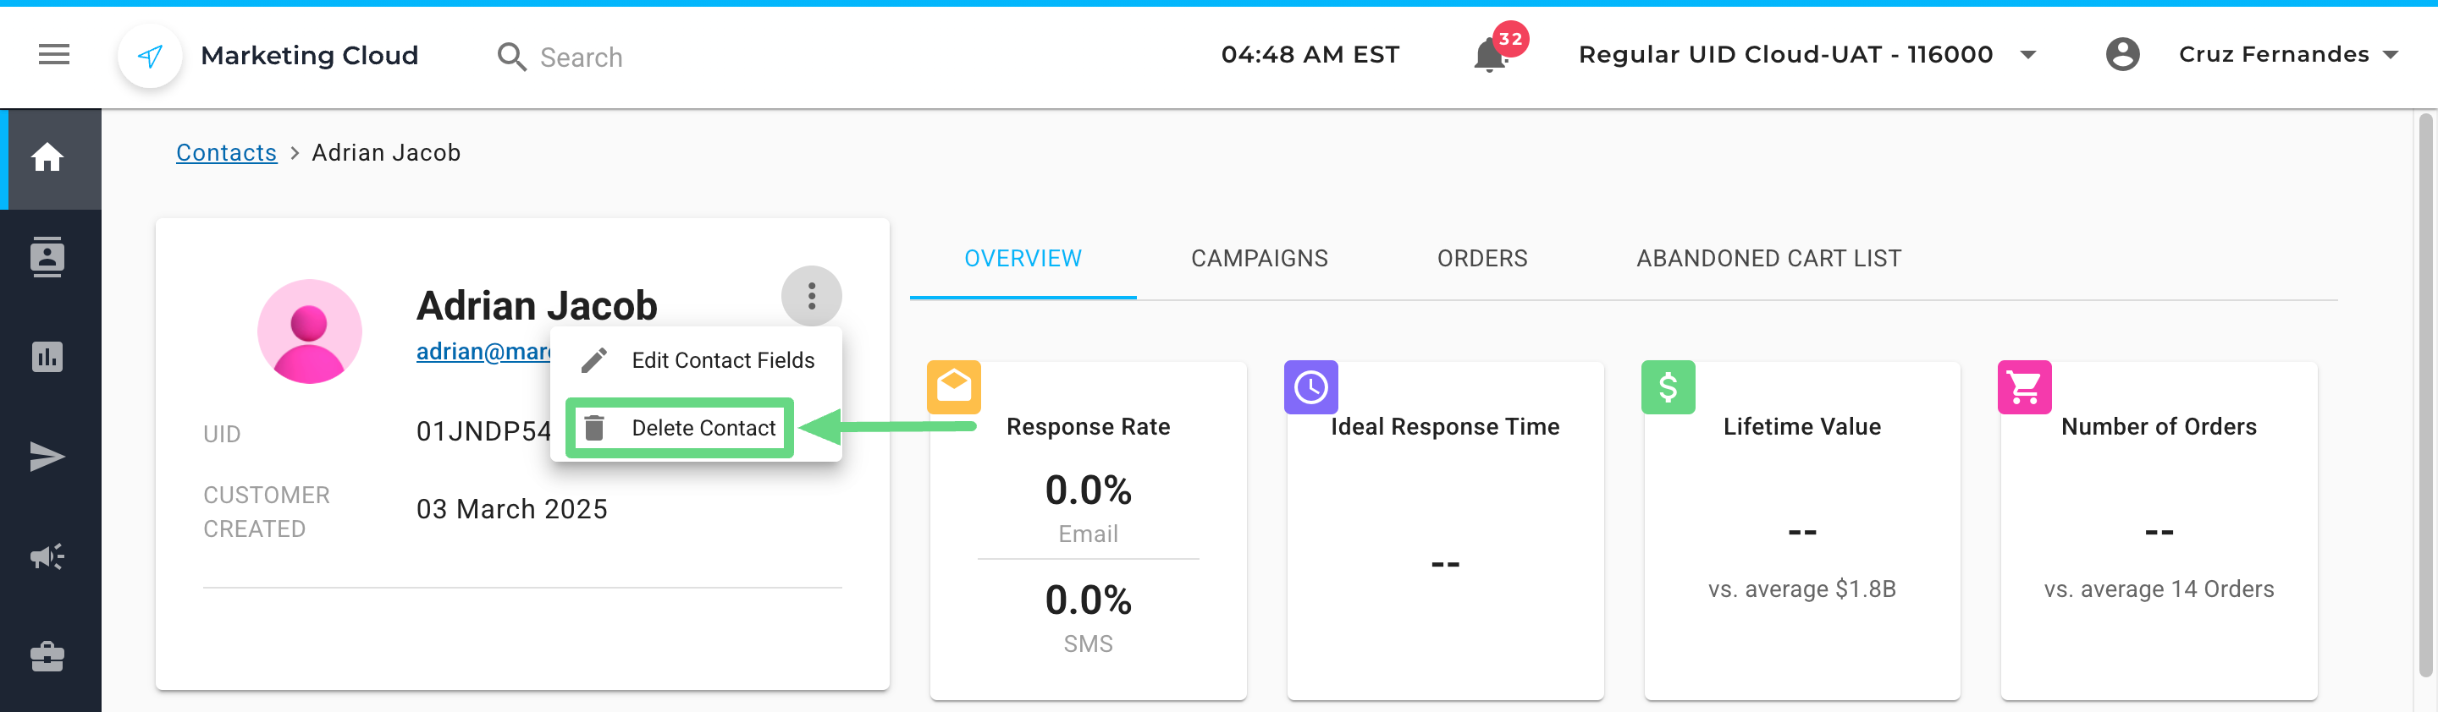Viewport: 2438px width, 712px height.
Task: Click the Lifetime Value dollar icon
Action: pos(1668,386)
